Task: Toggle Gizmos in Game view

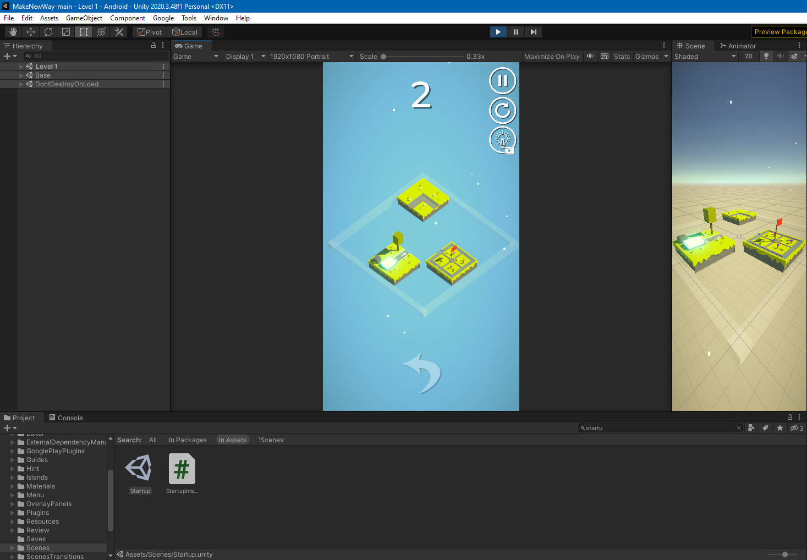Action: click(647, 56)
